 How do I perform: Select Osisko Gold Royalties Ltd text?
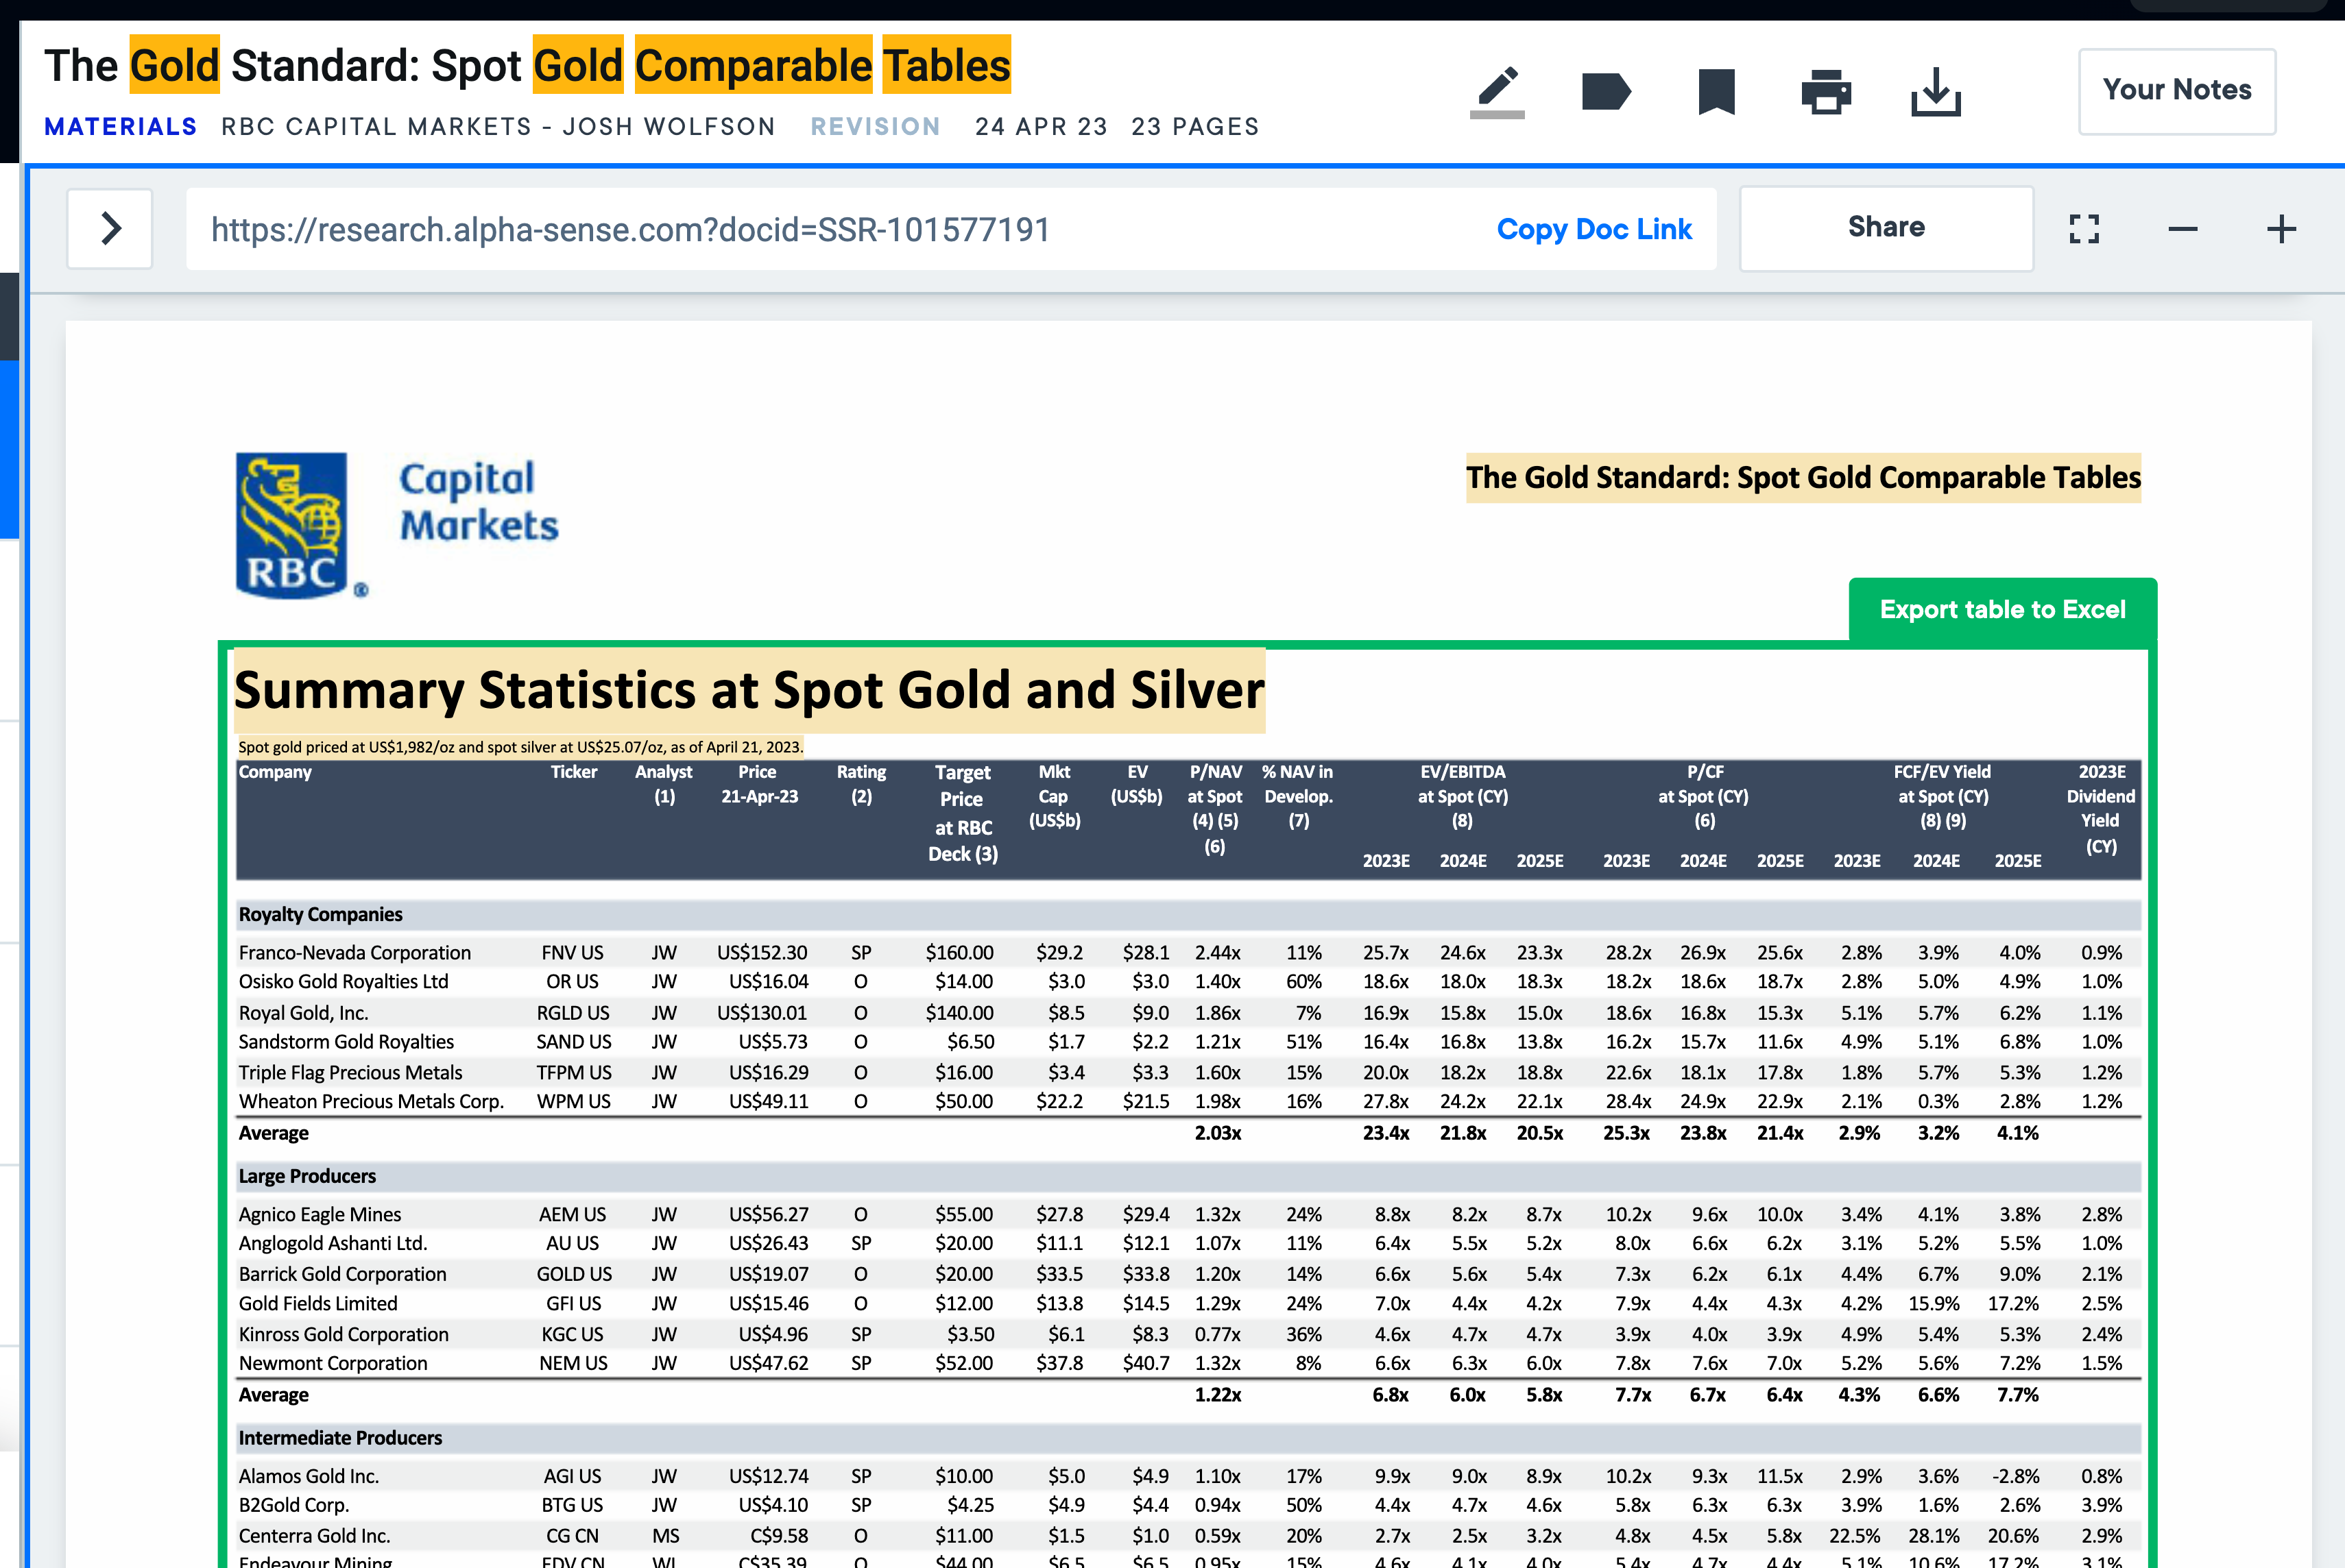click(x=343, y=981)
